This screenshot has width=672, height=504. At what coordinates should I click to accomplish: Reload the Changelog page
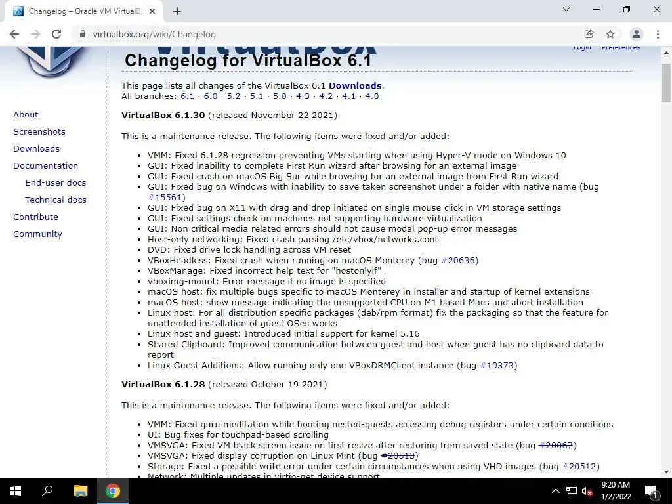56,34
